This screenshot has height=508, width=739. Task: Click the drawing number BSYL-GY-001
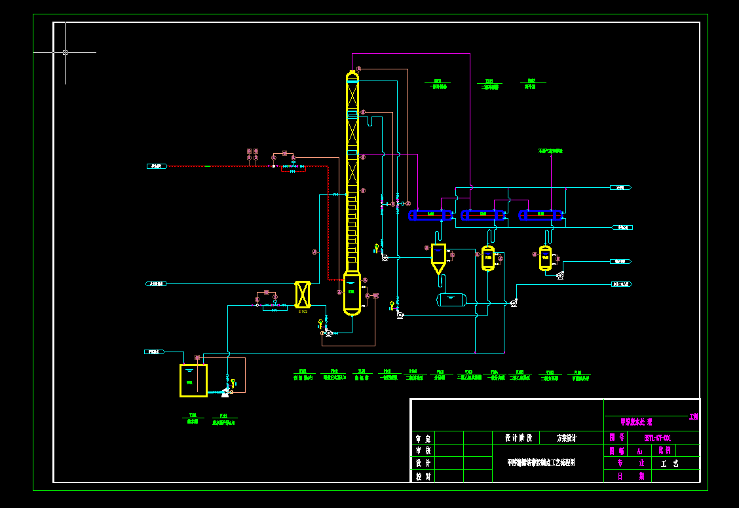[657, 437]
